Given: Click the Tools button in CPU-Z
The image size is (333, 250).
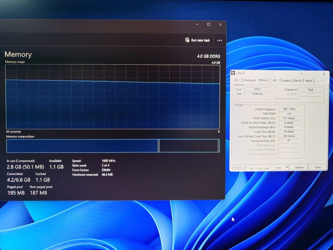Looking at the screenshot, I should (278, 168).
